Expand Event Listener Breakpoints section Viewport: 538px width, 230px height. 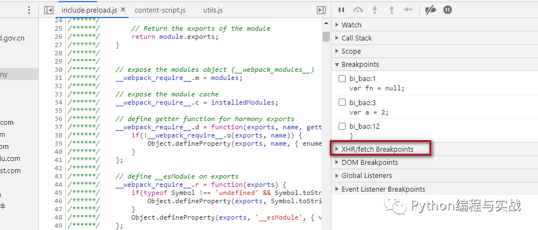tap(434, 189)
